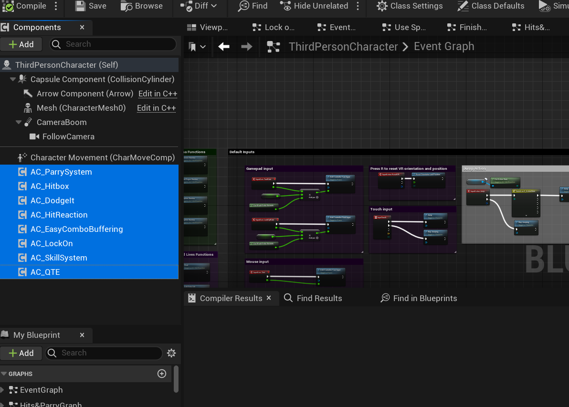Open My Blueprint panel settings gear
569x407 pixels.
(171, 353)
